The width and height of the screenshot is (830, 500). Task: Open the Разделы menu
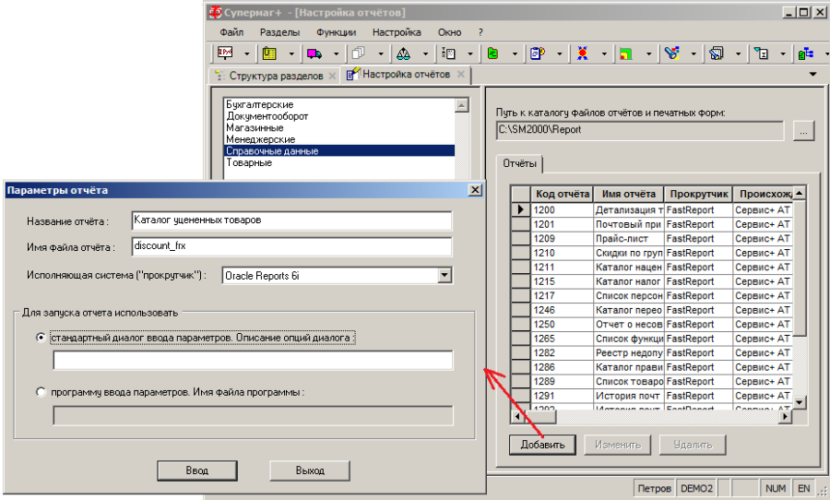[x=279, y=32]
